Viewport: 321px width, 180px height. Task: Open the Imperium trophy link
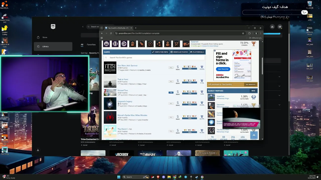(x=220, y=96)
